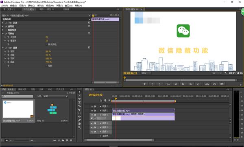The height and width of the screenshot is (147, 244).
Task: Mute the Audio 1 track speaker
Action: click(x=92, y=123)
